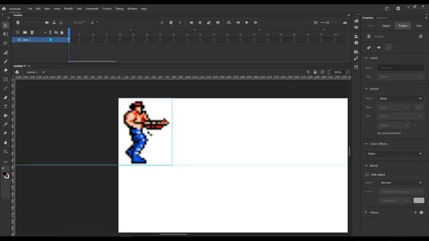The height and width of the screenshot is (241, 429).
Task: Open the Modify menu
Action: click(68, 9)
